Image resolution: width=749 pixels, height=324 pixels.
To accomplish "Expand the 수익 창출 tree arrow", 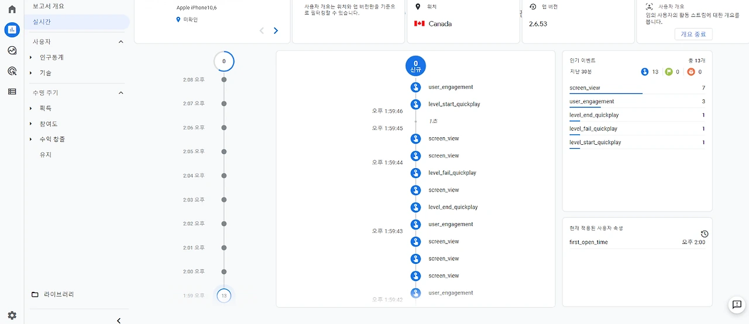I will point(31,140).
